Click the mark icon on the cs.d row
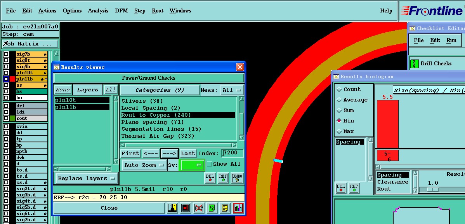Screen dimensions: 465x224 click(x=45, y=182)
